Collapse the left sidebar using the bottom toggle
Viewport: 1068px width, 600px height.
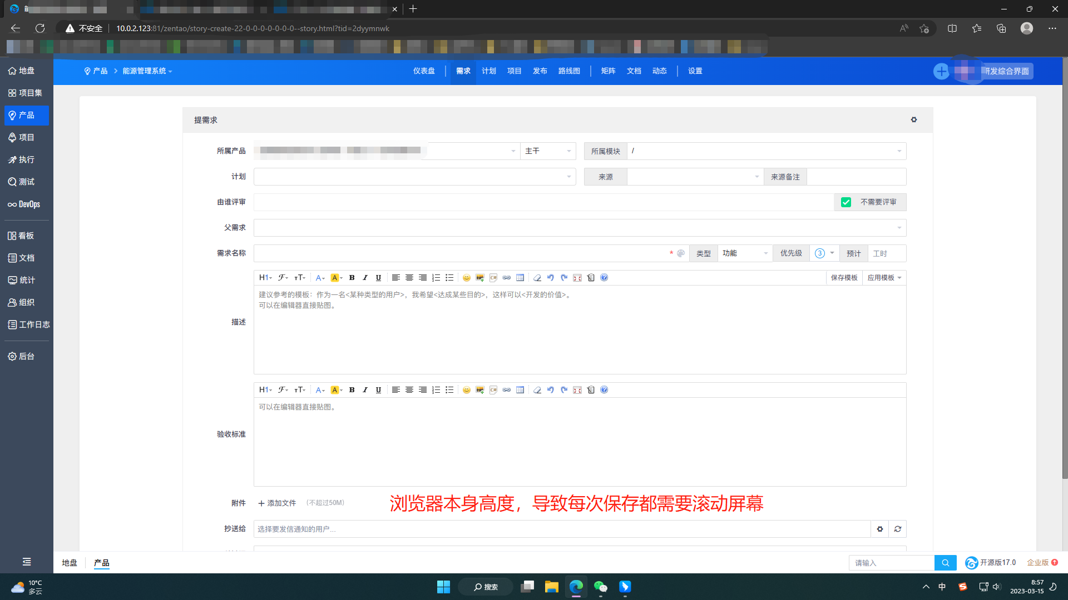(27, 562)
